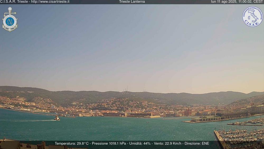Viewport: 264px width, 149px height.
Task: Select the Trieste Lanterna title
Action: 132,2
